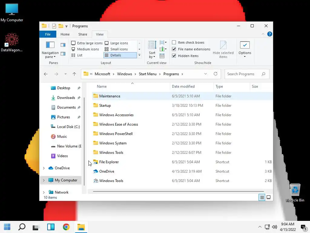
Task: Select Small icons layout
Action: click(116, 49)
